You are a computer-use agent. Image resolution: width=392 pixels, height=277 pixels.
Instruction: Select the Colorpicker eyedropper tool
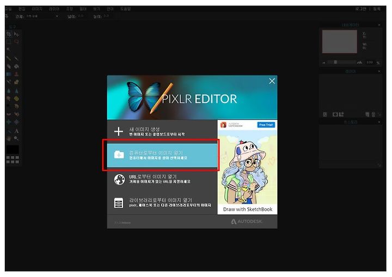point(9,131)
